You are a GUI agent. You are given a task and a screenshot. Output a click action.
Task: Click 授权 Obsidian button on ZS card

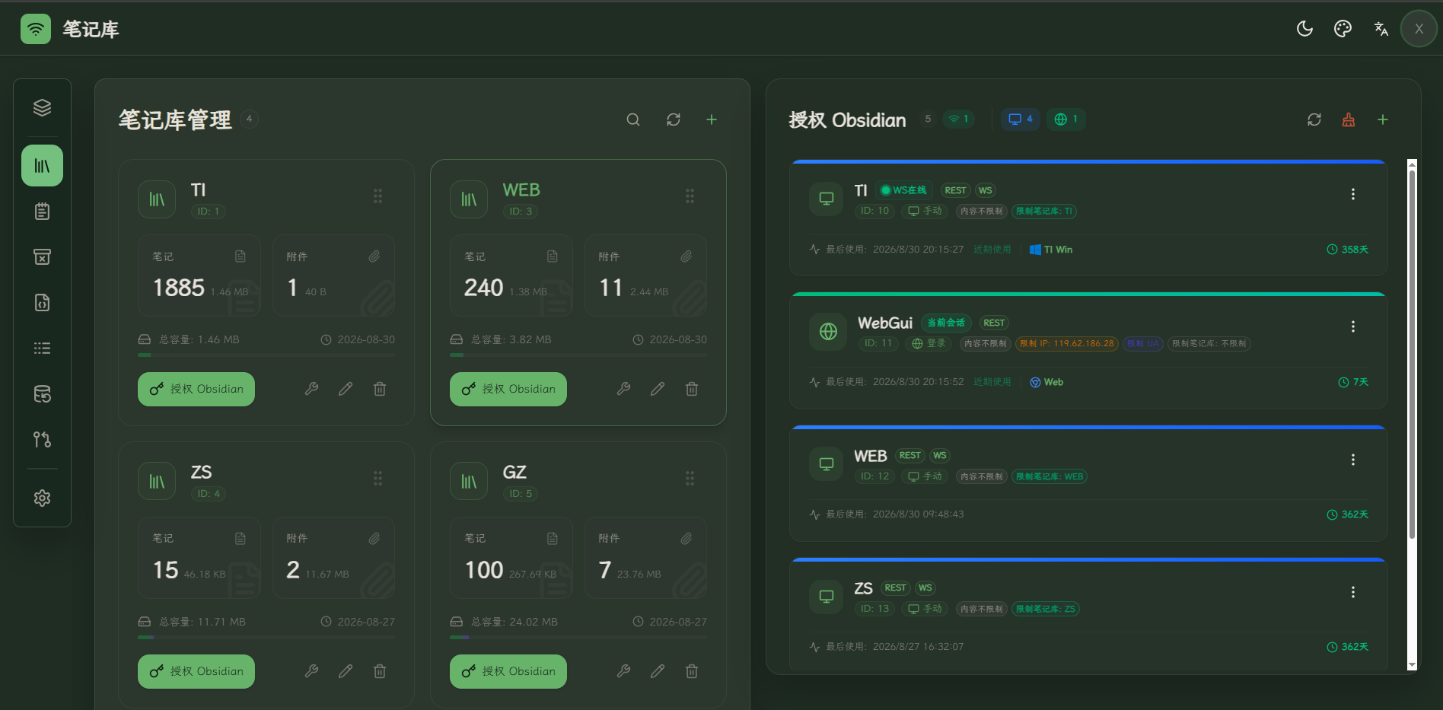(196, 671)
